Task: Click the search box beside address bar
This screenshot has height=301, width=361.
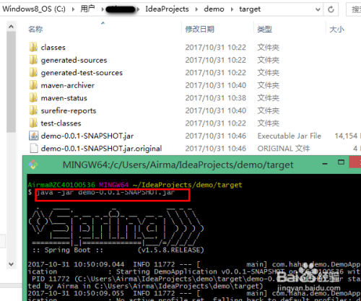Action: point(354,9)
